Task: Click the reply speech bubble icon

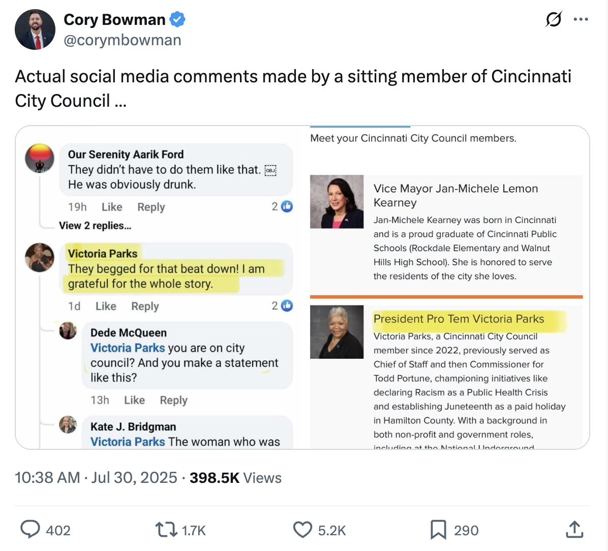Action: 31,530
